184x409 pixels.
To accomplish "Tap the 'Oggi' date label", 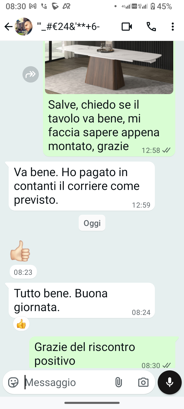I will 92,223.
